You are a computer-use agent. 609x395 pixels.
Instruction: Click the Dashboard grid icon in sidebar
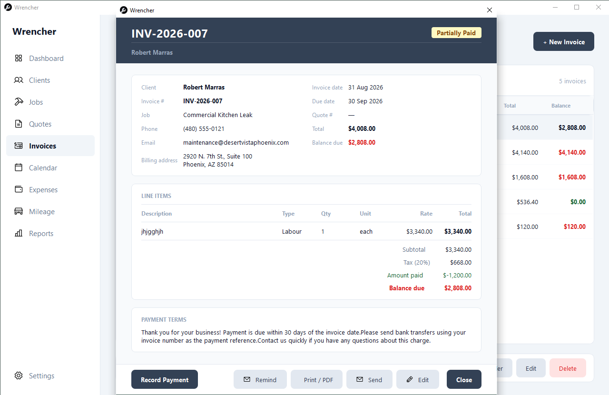tap(19, 59)
